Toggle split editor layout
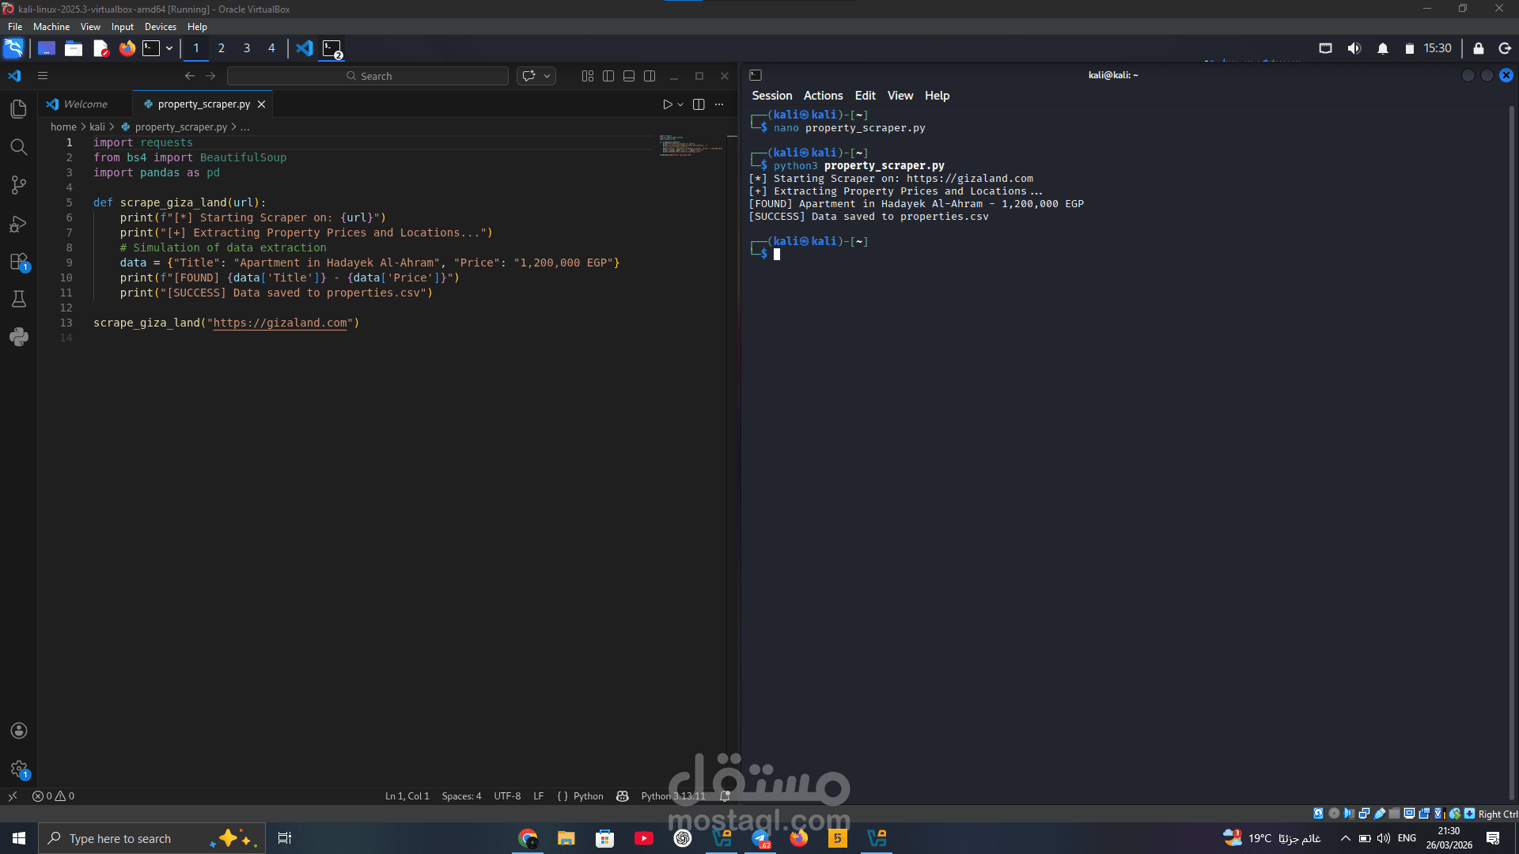The height and width of the screenshot is (854, 1519). pos(698,104)
